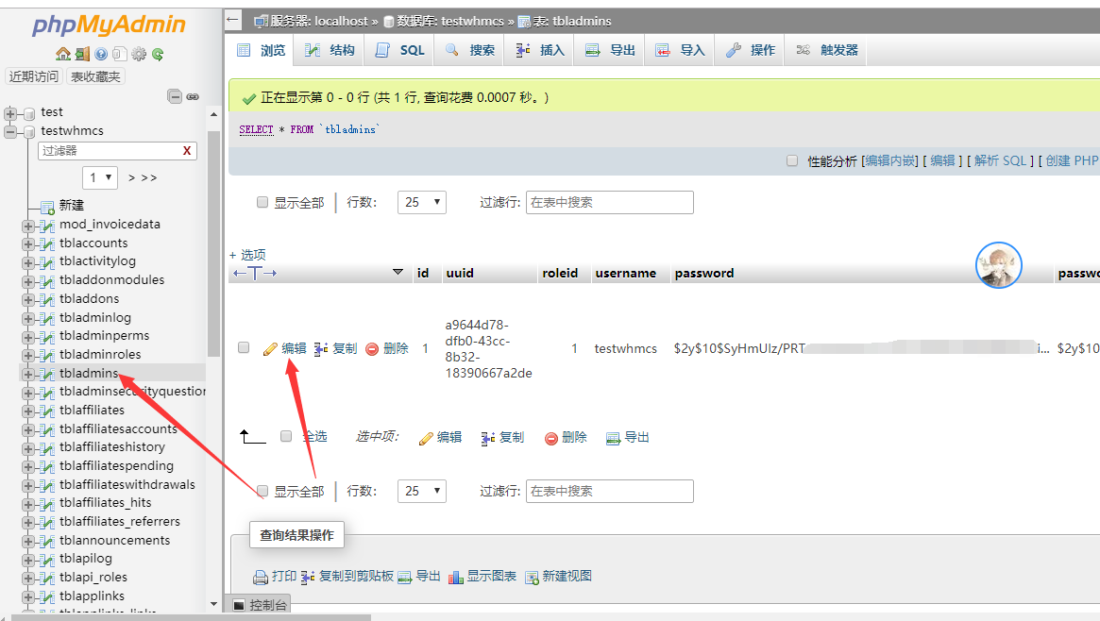The image size is (1100, 621).
Task: Open the SQL tab
Action: pyautogui.click(x=400, y=50)
